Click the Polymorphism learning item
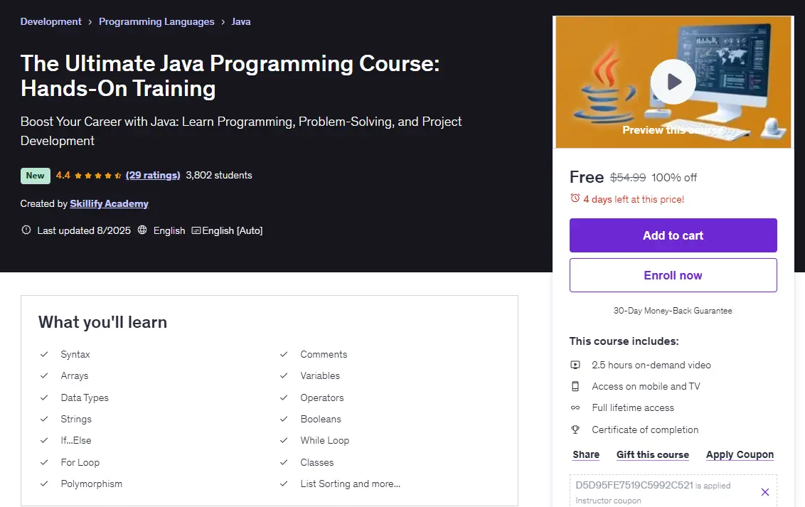This screenshot has height=507, width=805. pos(92,484)
